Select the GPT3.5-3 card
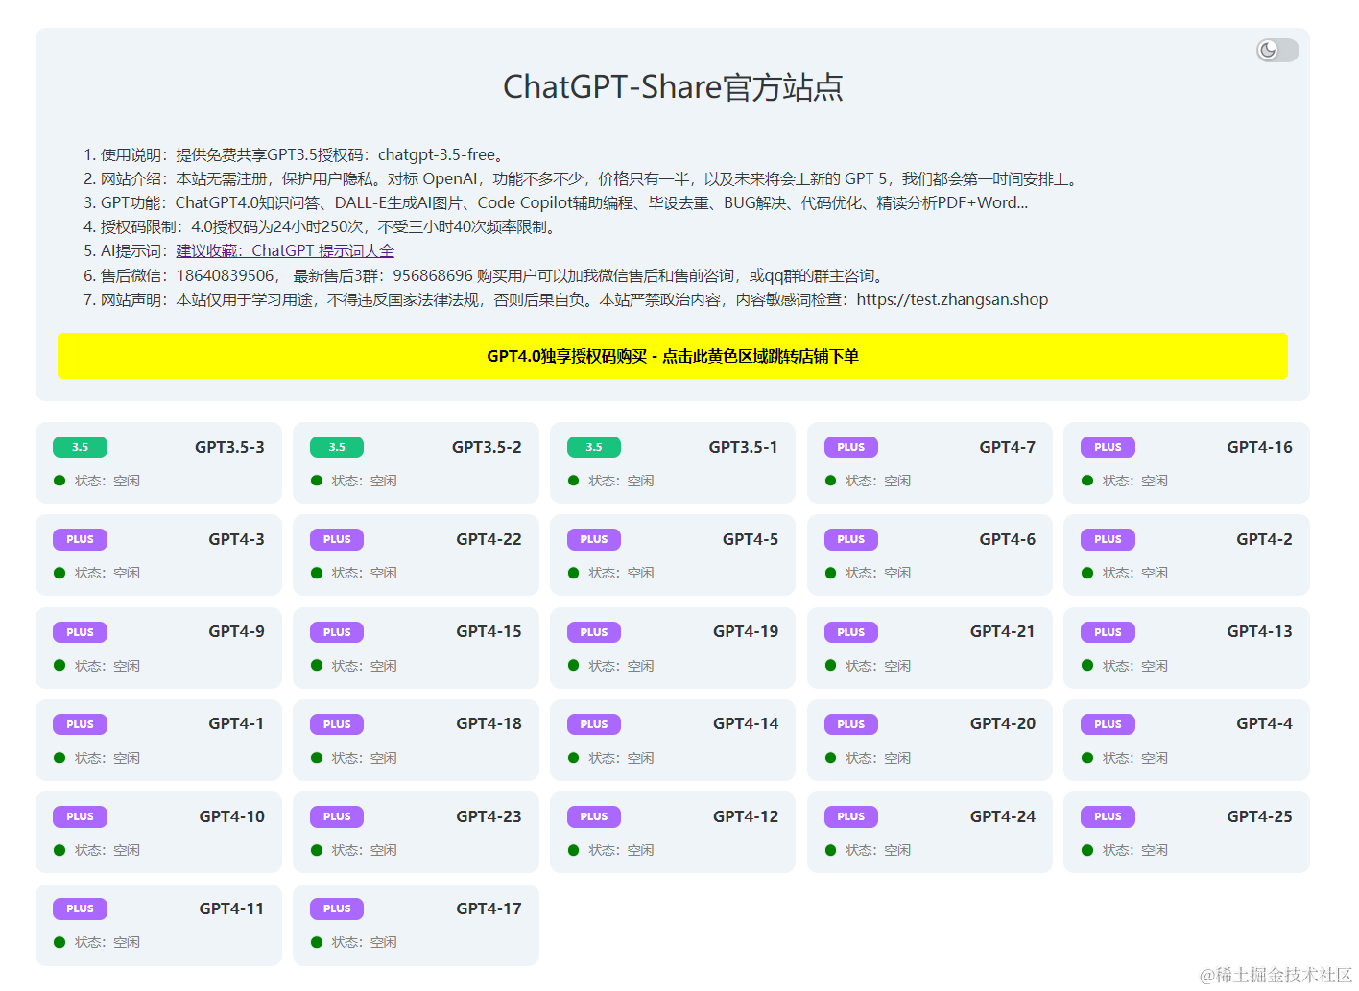The image size is (1359, 991). pyautogui.click(x=158, y=462)
